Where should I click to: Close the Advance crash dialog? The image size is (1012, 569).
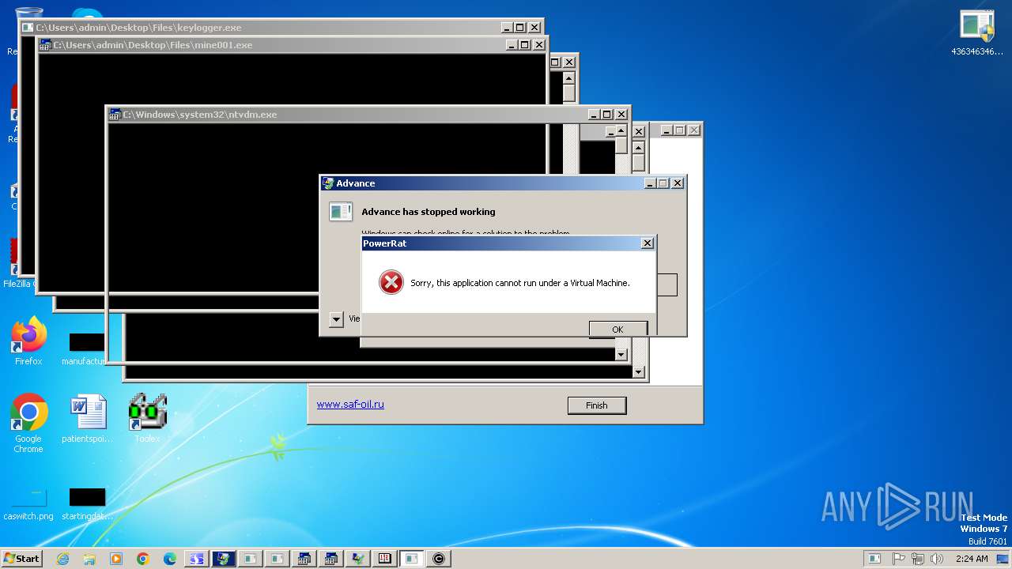[678, 183]
